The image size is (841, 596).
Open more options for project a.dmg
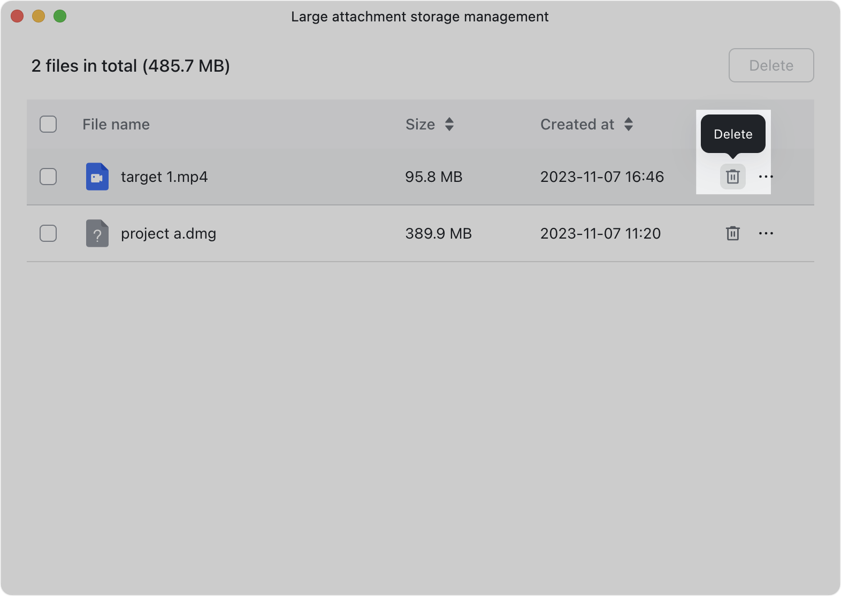coord(766,233)
